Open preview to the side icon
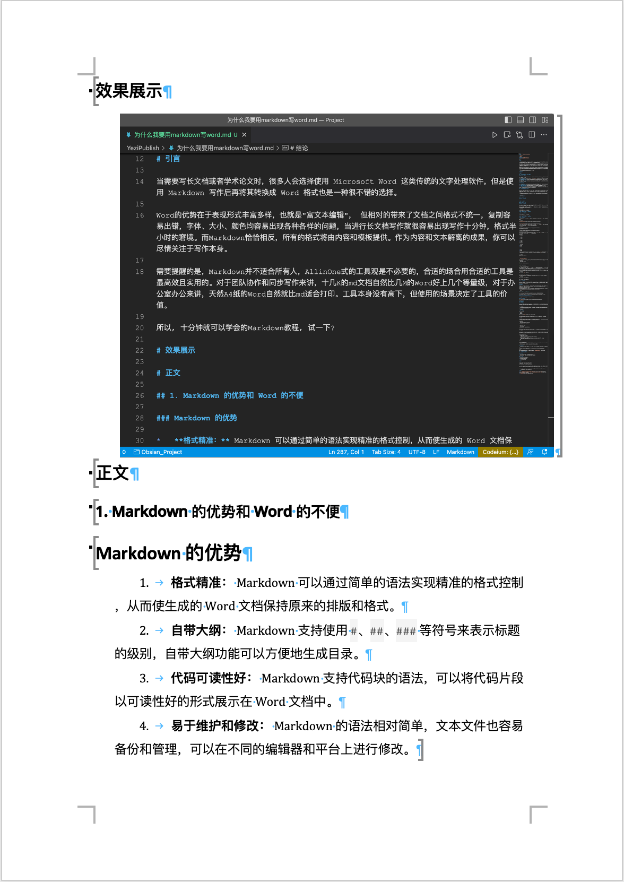Image resolution: width=624 pixels, height=882 pixels. [x=507, y=135]
